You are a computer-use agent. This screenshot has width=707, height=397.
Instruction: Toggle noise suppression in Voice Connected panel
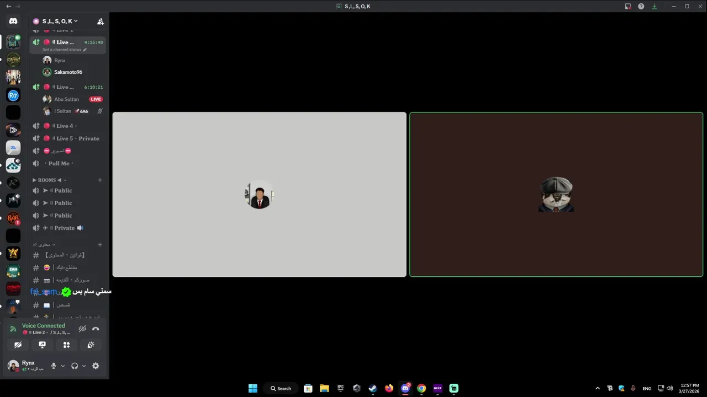[82, 329]
